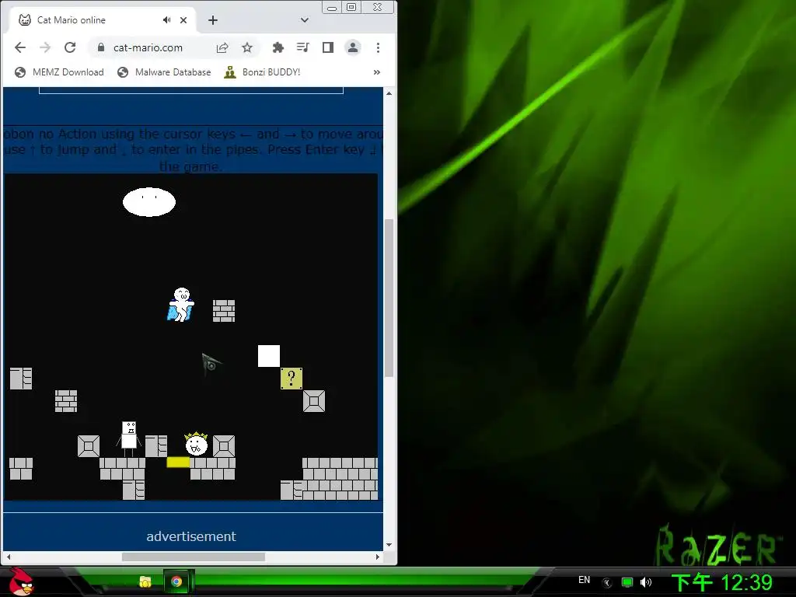Open Chrome extensions puzzle icon
Image resolution: width=796 pixels, height=597 pixels.
(278, 47)
